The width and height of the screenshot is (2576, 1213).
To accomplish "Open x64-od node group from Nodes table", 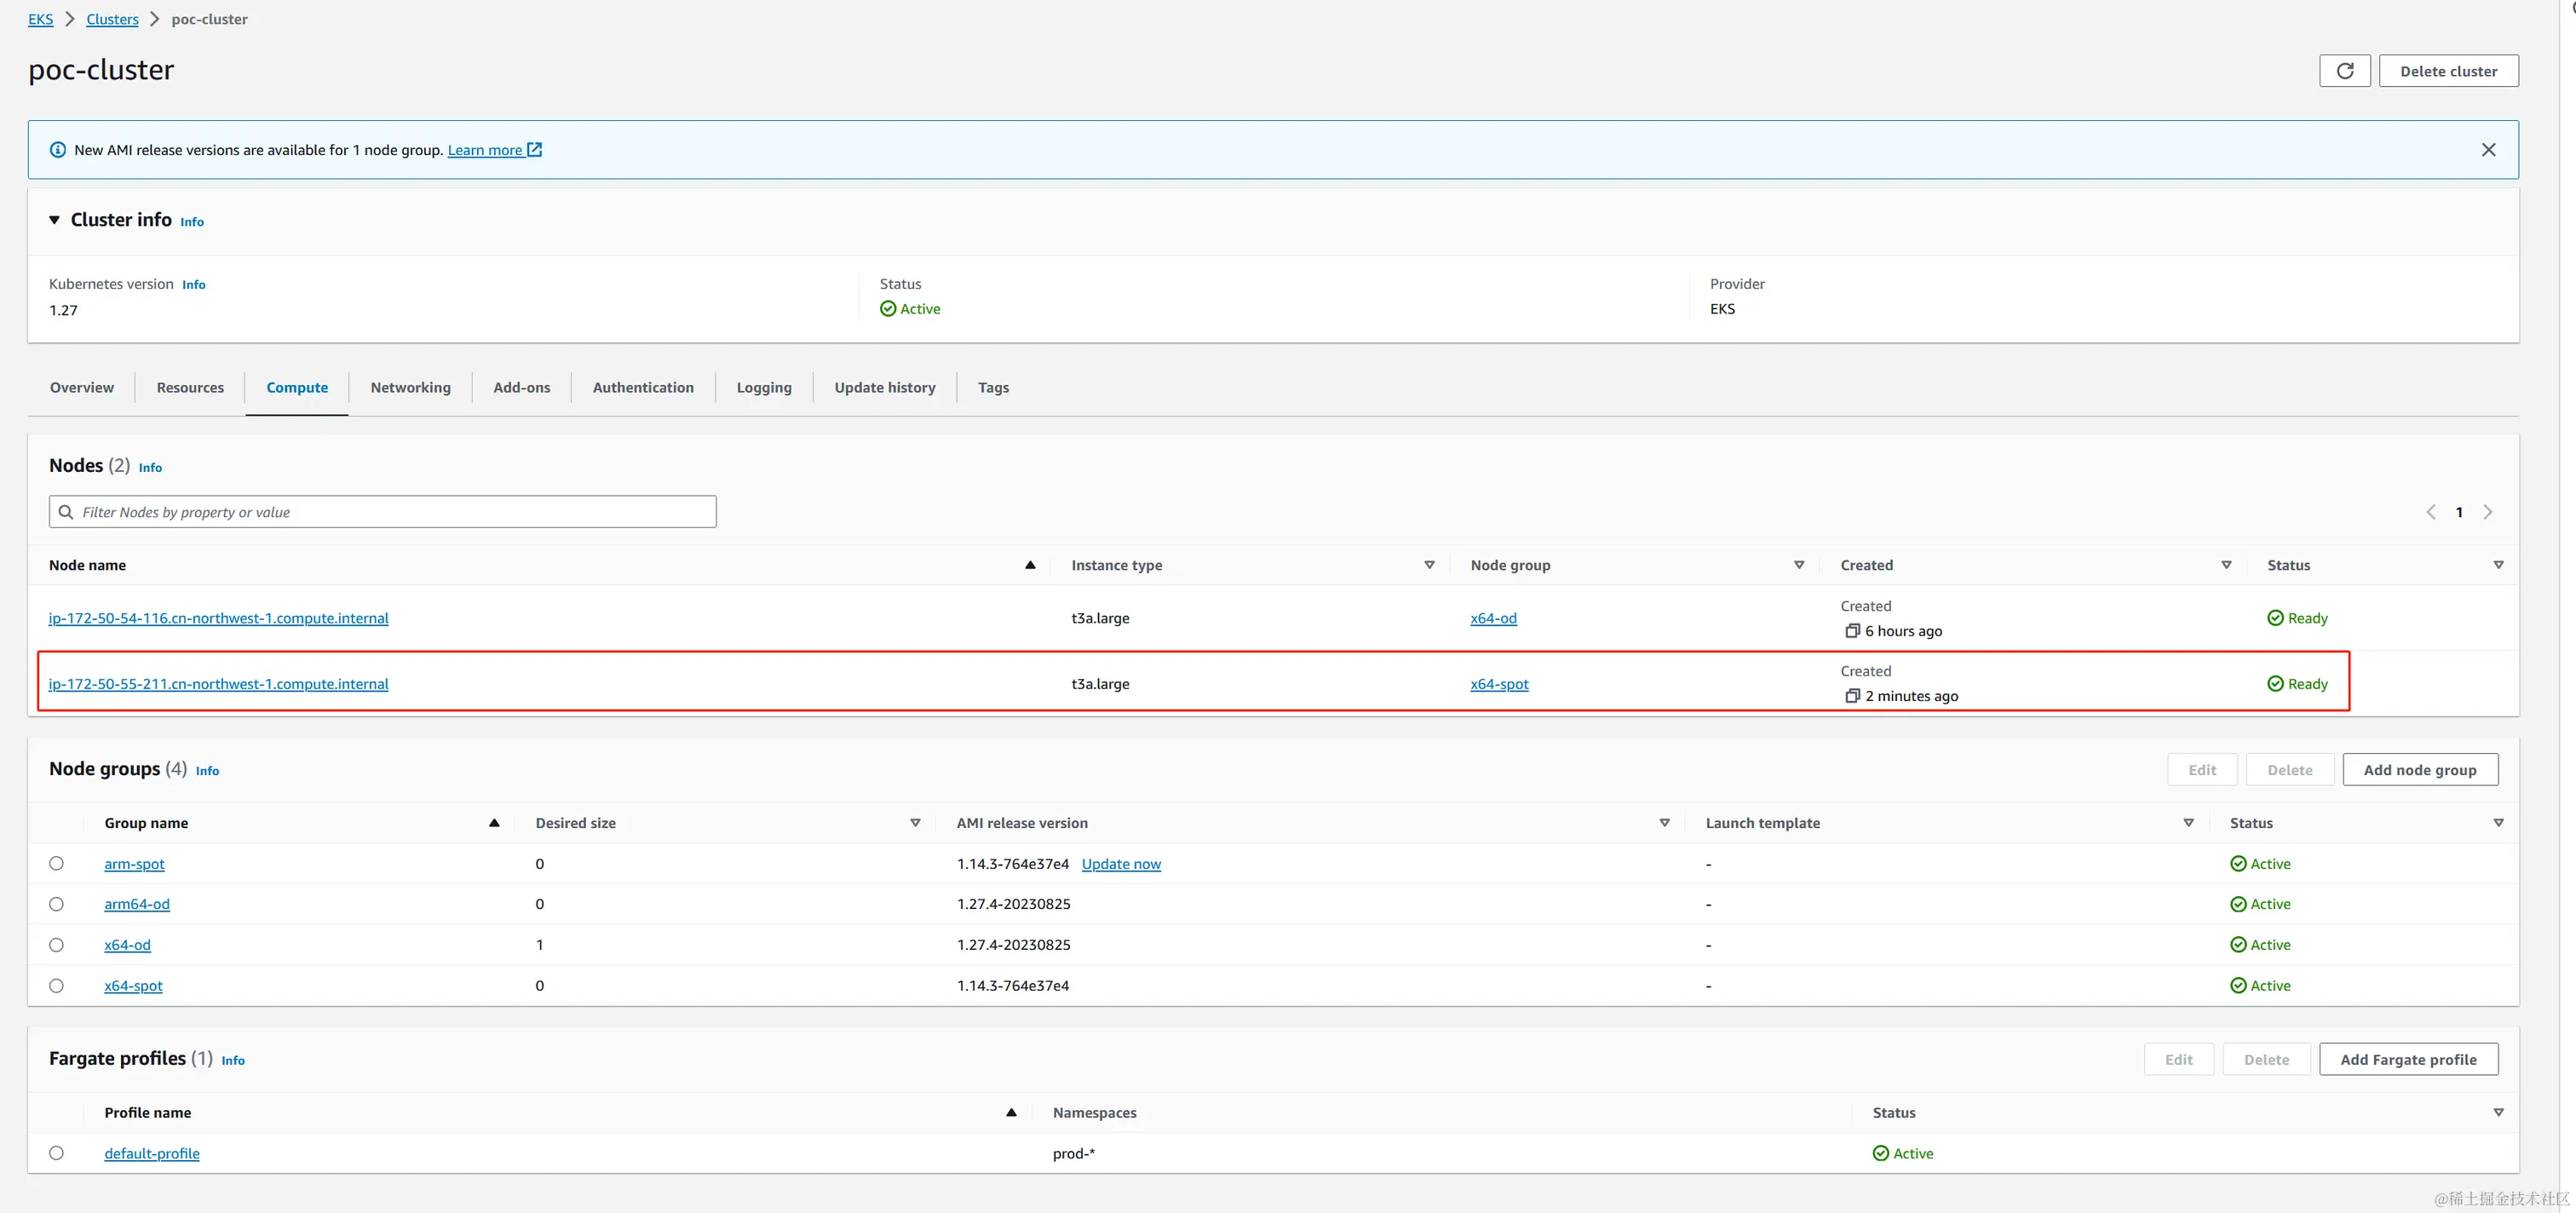I will 1493,618.
